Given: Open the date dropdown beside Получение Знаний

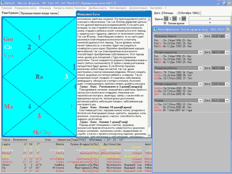Looking at the screenshot, I should point(227,36).
